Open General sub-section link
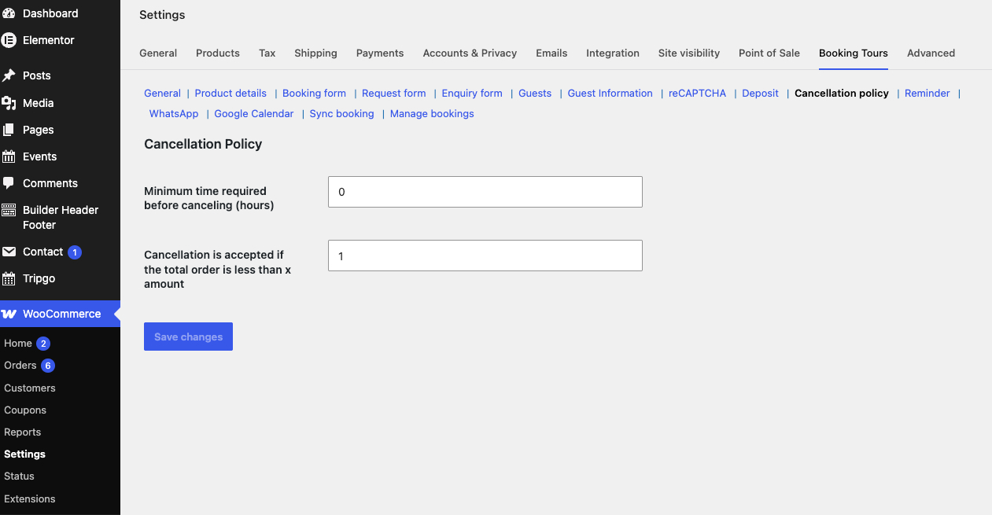 coord(162,93)
